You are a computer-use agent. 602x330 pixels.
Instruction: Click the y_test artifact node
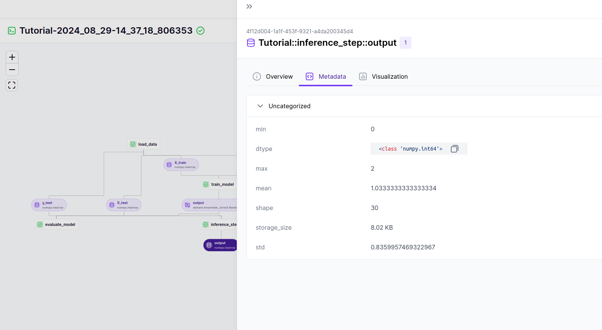(x=49, y=205)
